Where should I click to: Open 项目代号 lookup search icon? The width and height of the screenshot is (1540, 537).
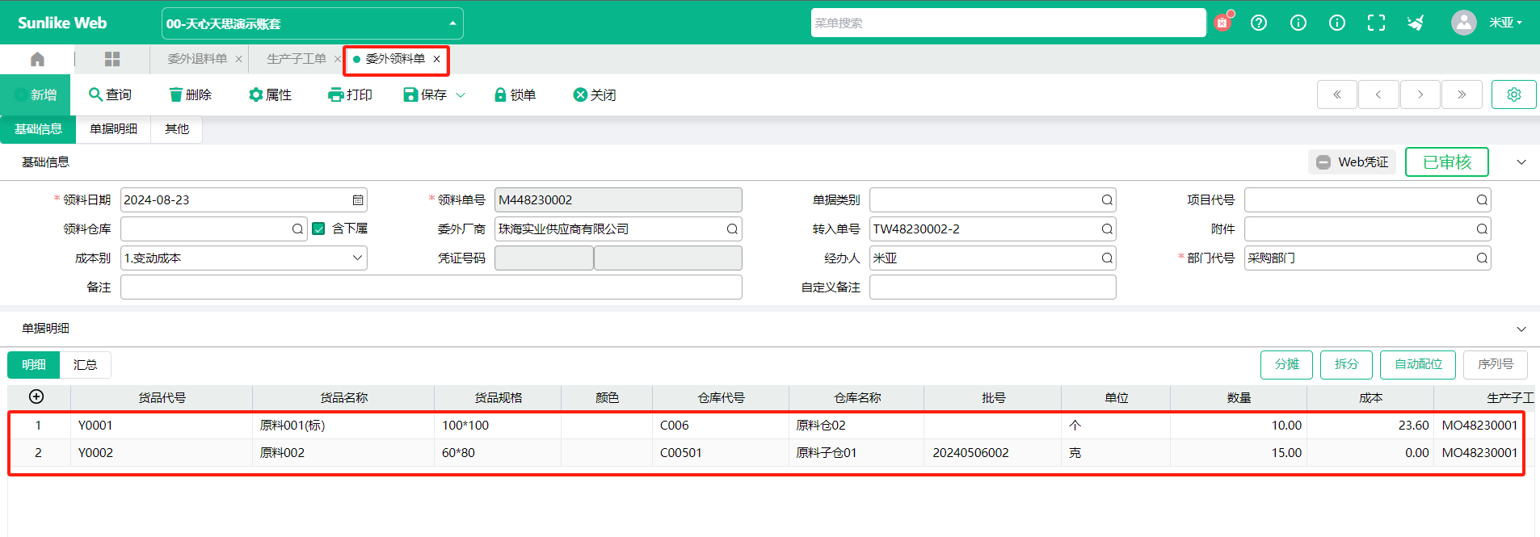click(x=1482, y=200)
